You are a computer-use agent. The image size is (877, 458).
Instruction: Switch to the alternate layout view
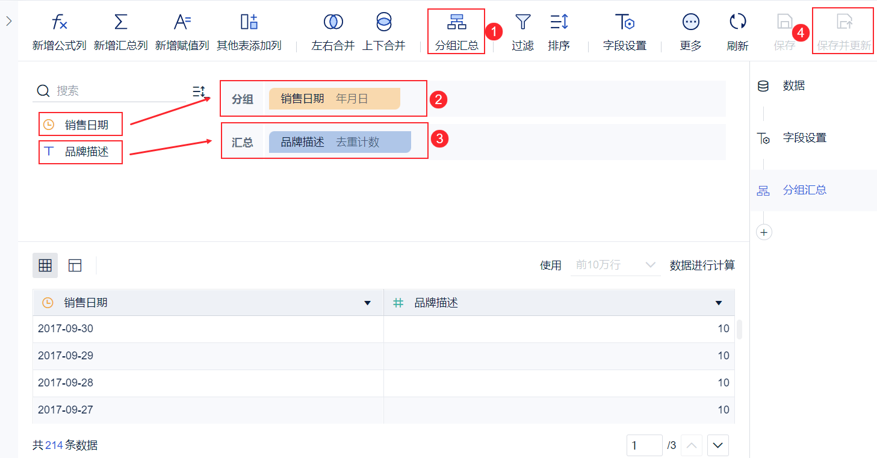point(75,265)
